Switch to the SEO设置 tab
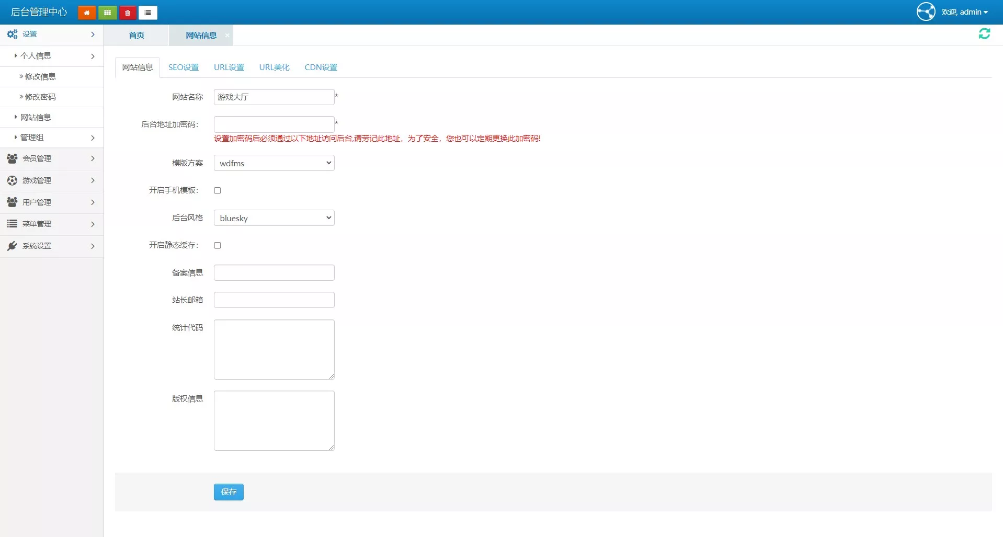The width and height of the screenshot is (1003, 537). [184, 67]
